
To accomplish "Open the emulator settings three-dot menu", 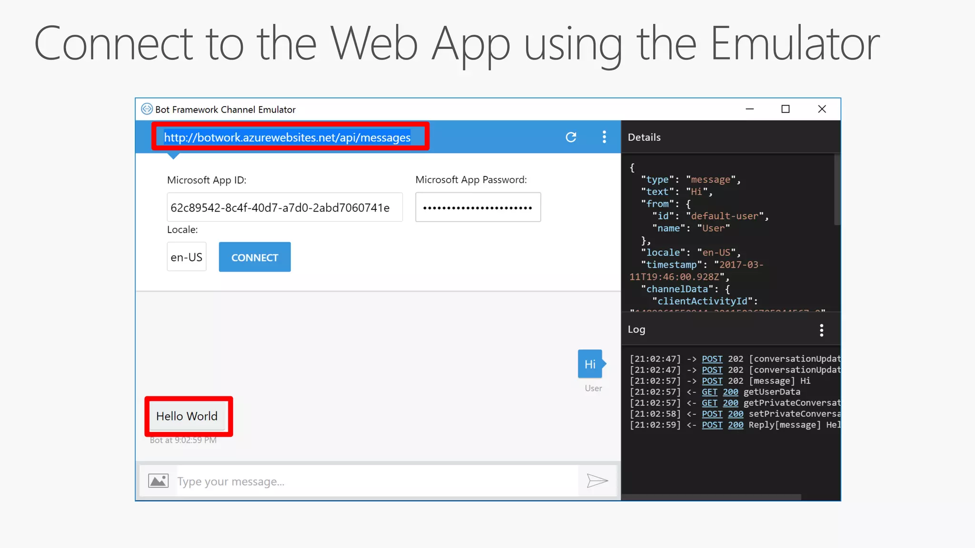I will [604, 137].
